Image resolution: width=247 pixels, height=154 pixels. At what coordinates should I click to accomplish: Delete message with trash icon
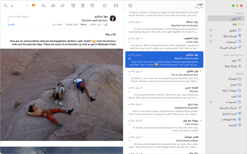pyautogui.click(x=83, y=6)
